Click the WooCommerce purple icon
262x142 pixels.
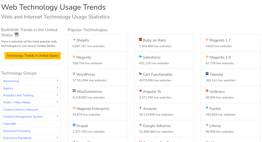(x=74, y=91)
